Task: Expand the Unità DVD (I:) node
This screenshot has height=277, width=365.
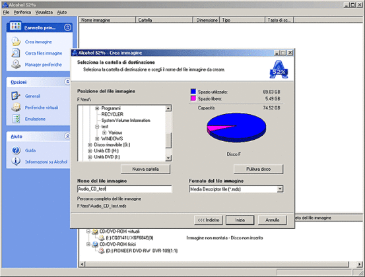Action: (90, 157)
